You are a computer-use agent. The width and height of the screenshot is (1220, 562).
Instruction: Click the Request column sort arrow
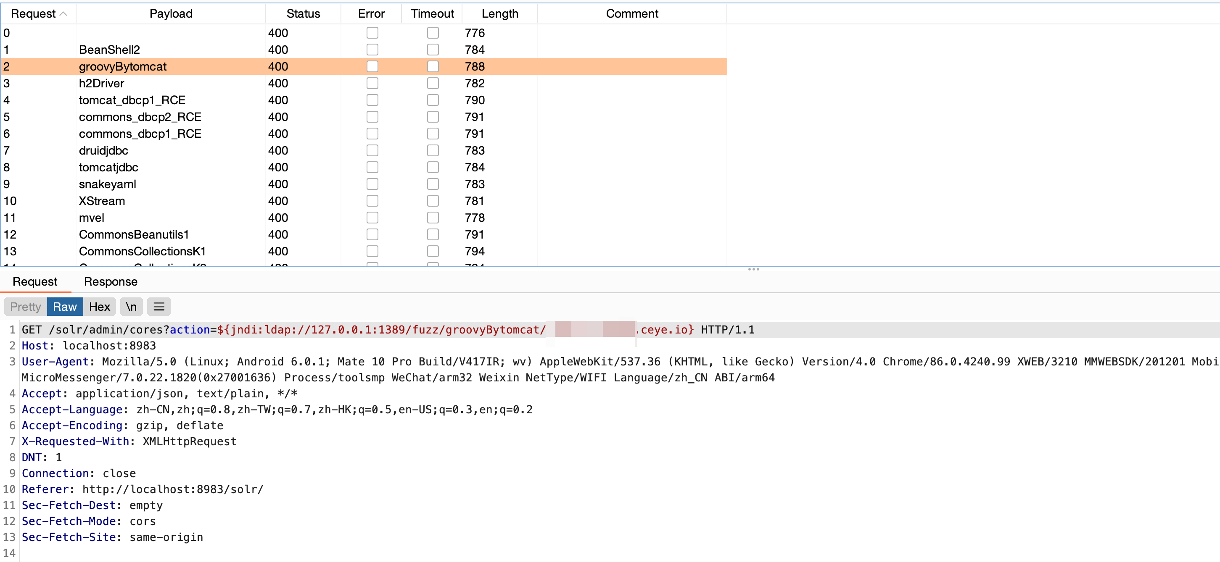63,14
